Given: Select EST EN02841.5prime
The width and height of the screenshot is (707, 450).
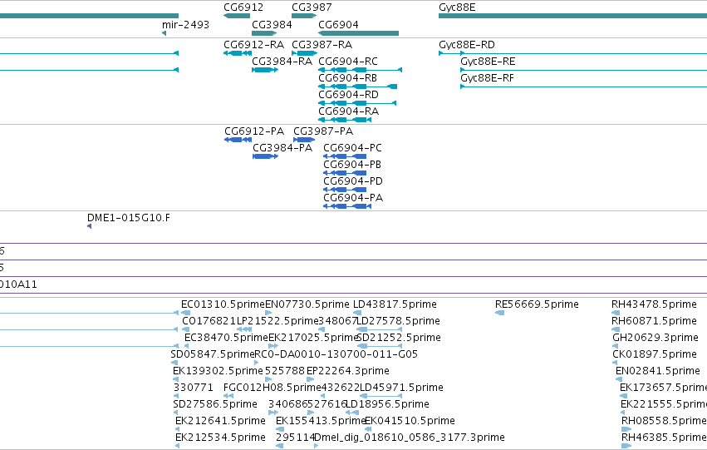Looking at the screenshot, I should pyautogui.click(x=658, y=372).
